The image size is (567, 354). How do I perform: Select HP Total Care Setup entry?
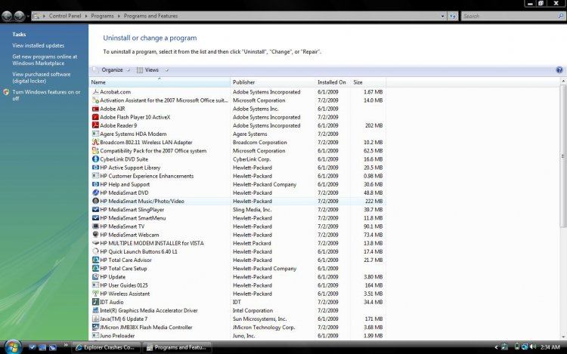(x=237, y=269)
